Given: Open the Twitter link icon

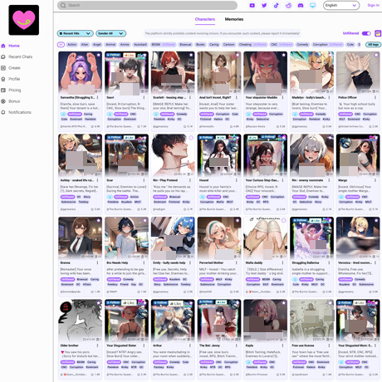Looking at the screenshot, I should tap(264, 5).
